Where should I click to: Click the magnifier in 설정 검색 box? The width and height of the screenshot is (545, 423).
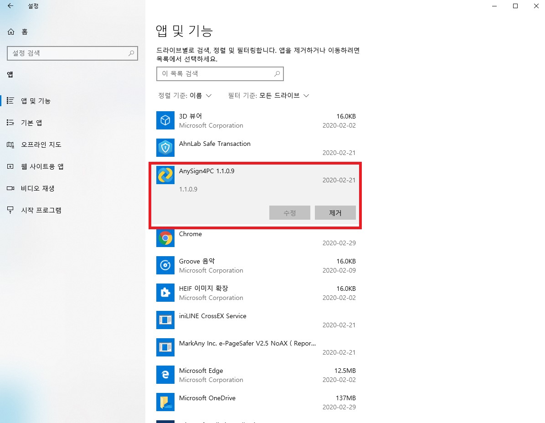coord(131,53)
